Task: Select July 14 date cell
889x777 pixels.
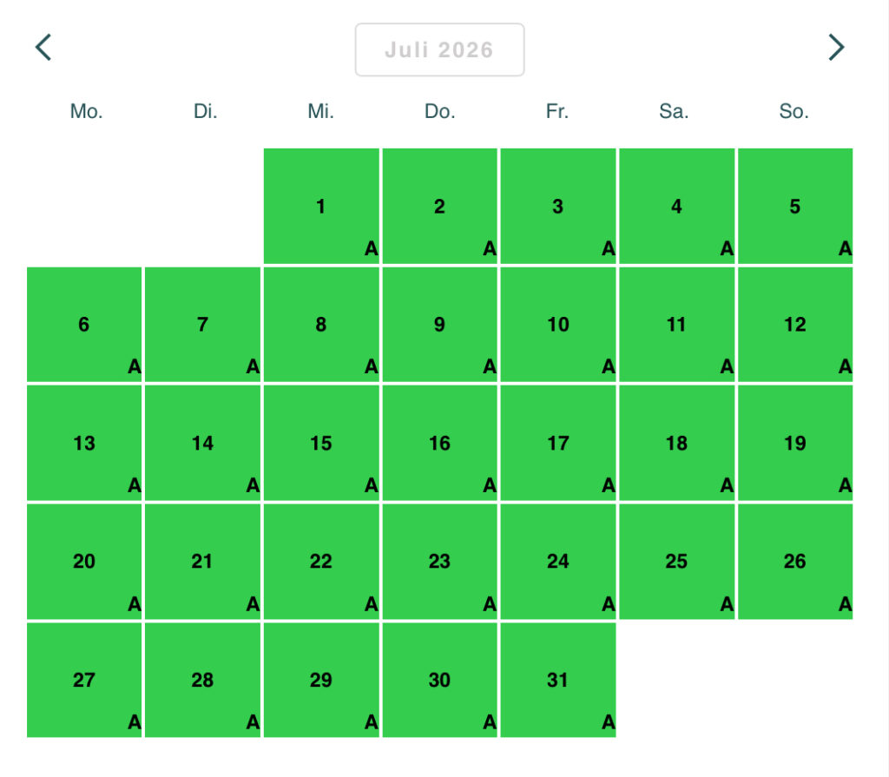Action: pos(202,443)
